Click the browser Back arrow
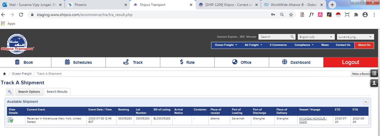The width and height of the screenshot is (380, 136). pyautogui.click(x=3, y=15)
